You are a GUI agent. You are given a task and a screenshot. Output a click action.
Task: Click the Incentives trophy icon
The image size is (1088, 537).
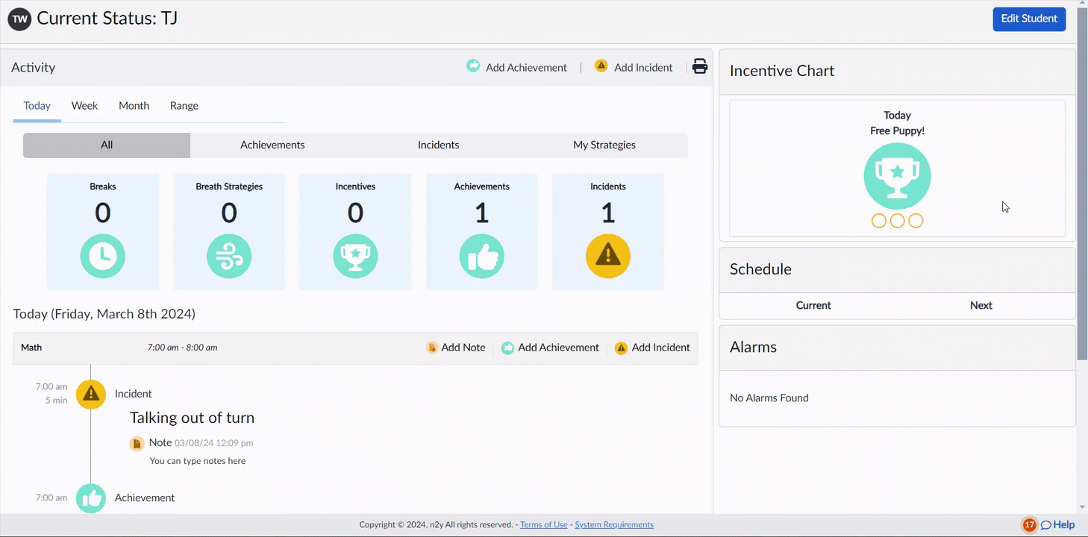[355, 256]
